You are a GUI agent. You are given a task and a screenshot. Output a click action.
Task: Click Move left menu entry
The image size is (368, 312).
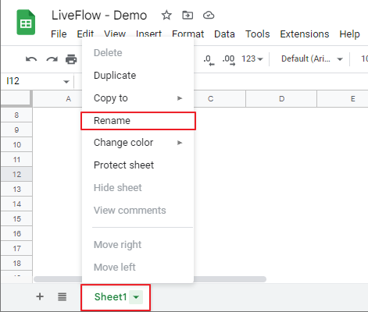coord(138,268)
